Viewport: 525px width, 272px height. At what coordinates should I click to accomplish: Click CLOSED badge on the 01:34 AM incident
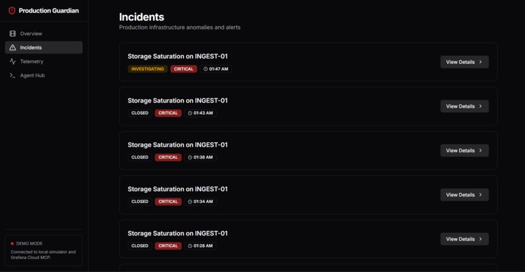140,202
